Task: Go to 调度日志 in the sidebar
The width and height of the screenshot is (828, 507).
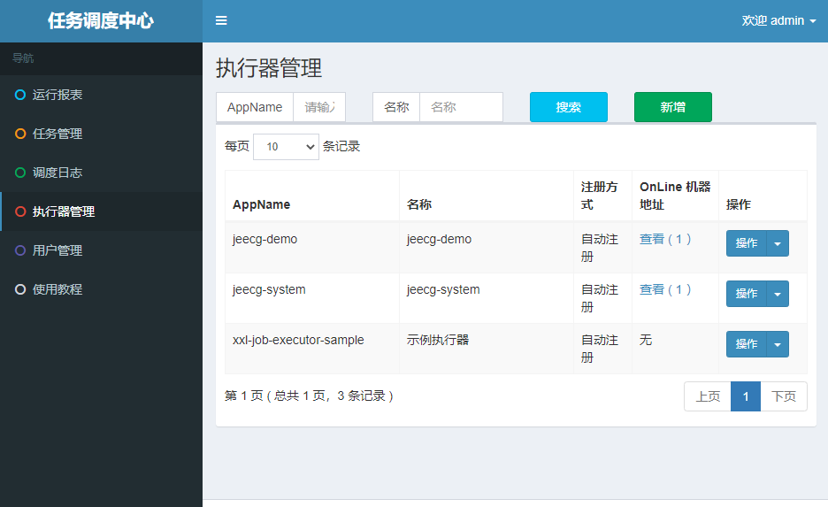Action: point(57,173)
